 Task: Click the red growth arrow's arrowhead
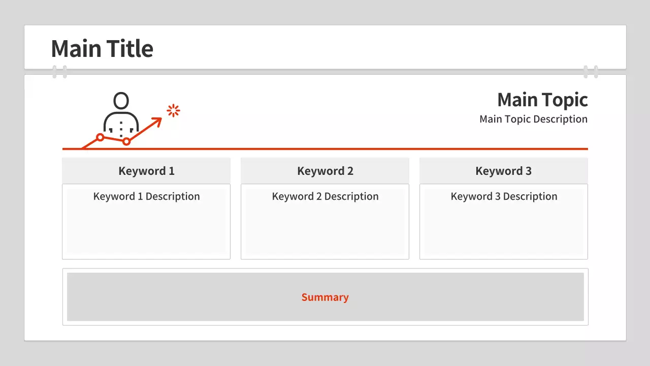pyautogui.click(x=158, y=120)
